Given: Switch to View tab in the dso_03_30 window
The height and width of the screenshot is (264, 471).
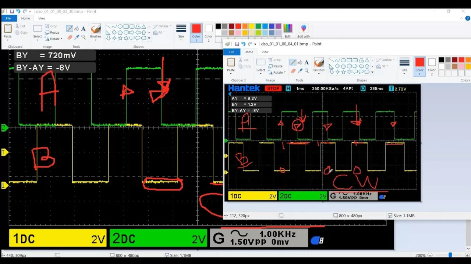Looking at the screenshot, I should point(42,18).
